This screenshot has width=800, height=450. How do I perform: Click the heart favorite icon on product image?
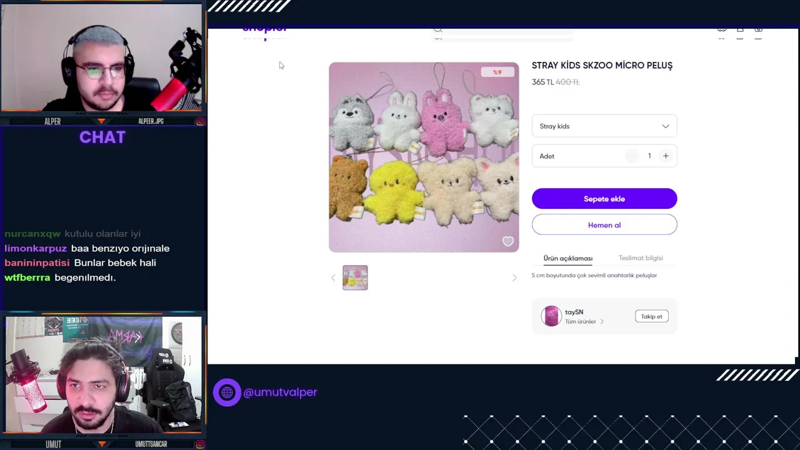point(508,242)
